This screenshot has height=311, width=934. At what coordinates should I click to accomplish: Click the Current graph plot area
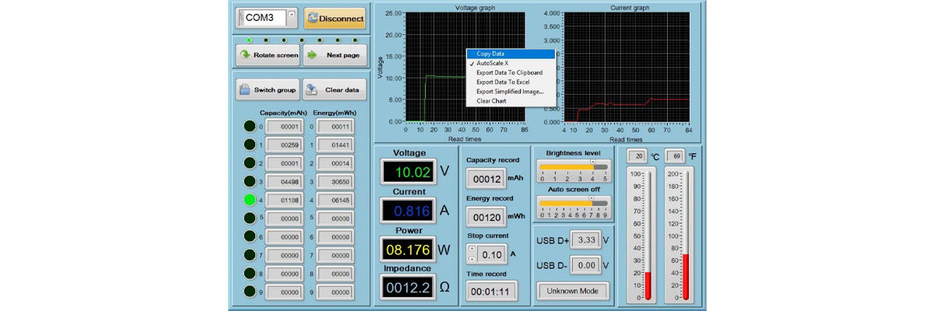tap(627, 68)
